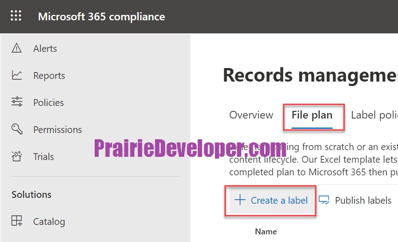Open the app launcher waffle icon
This screenshot has height=242, width=398.
[x=16, y=16]
